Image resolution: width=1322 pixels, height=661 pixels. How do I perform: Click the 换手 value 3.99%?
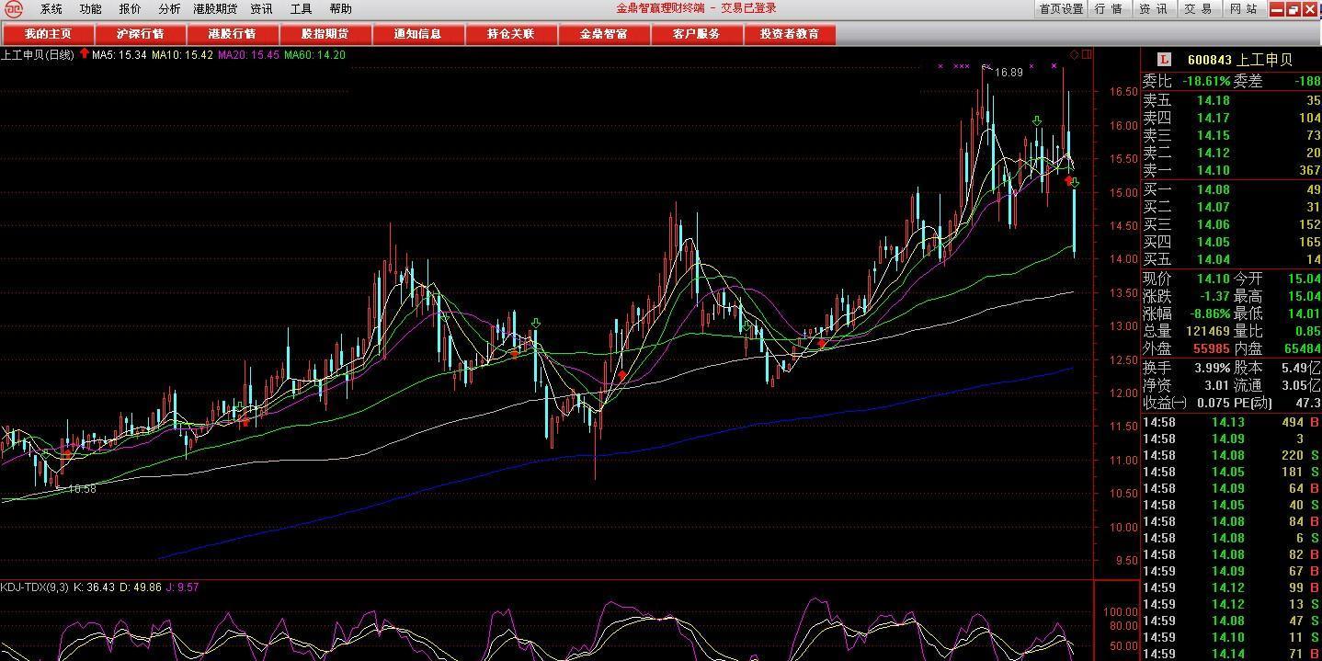(1211, 367)
